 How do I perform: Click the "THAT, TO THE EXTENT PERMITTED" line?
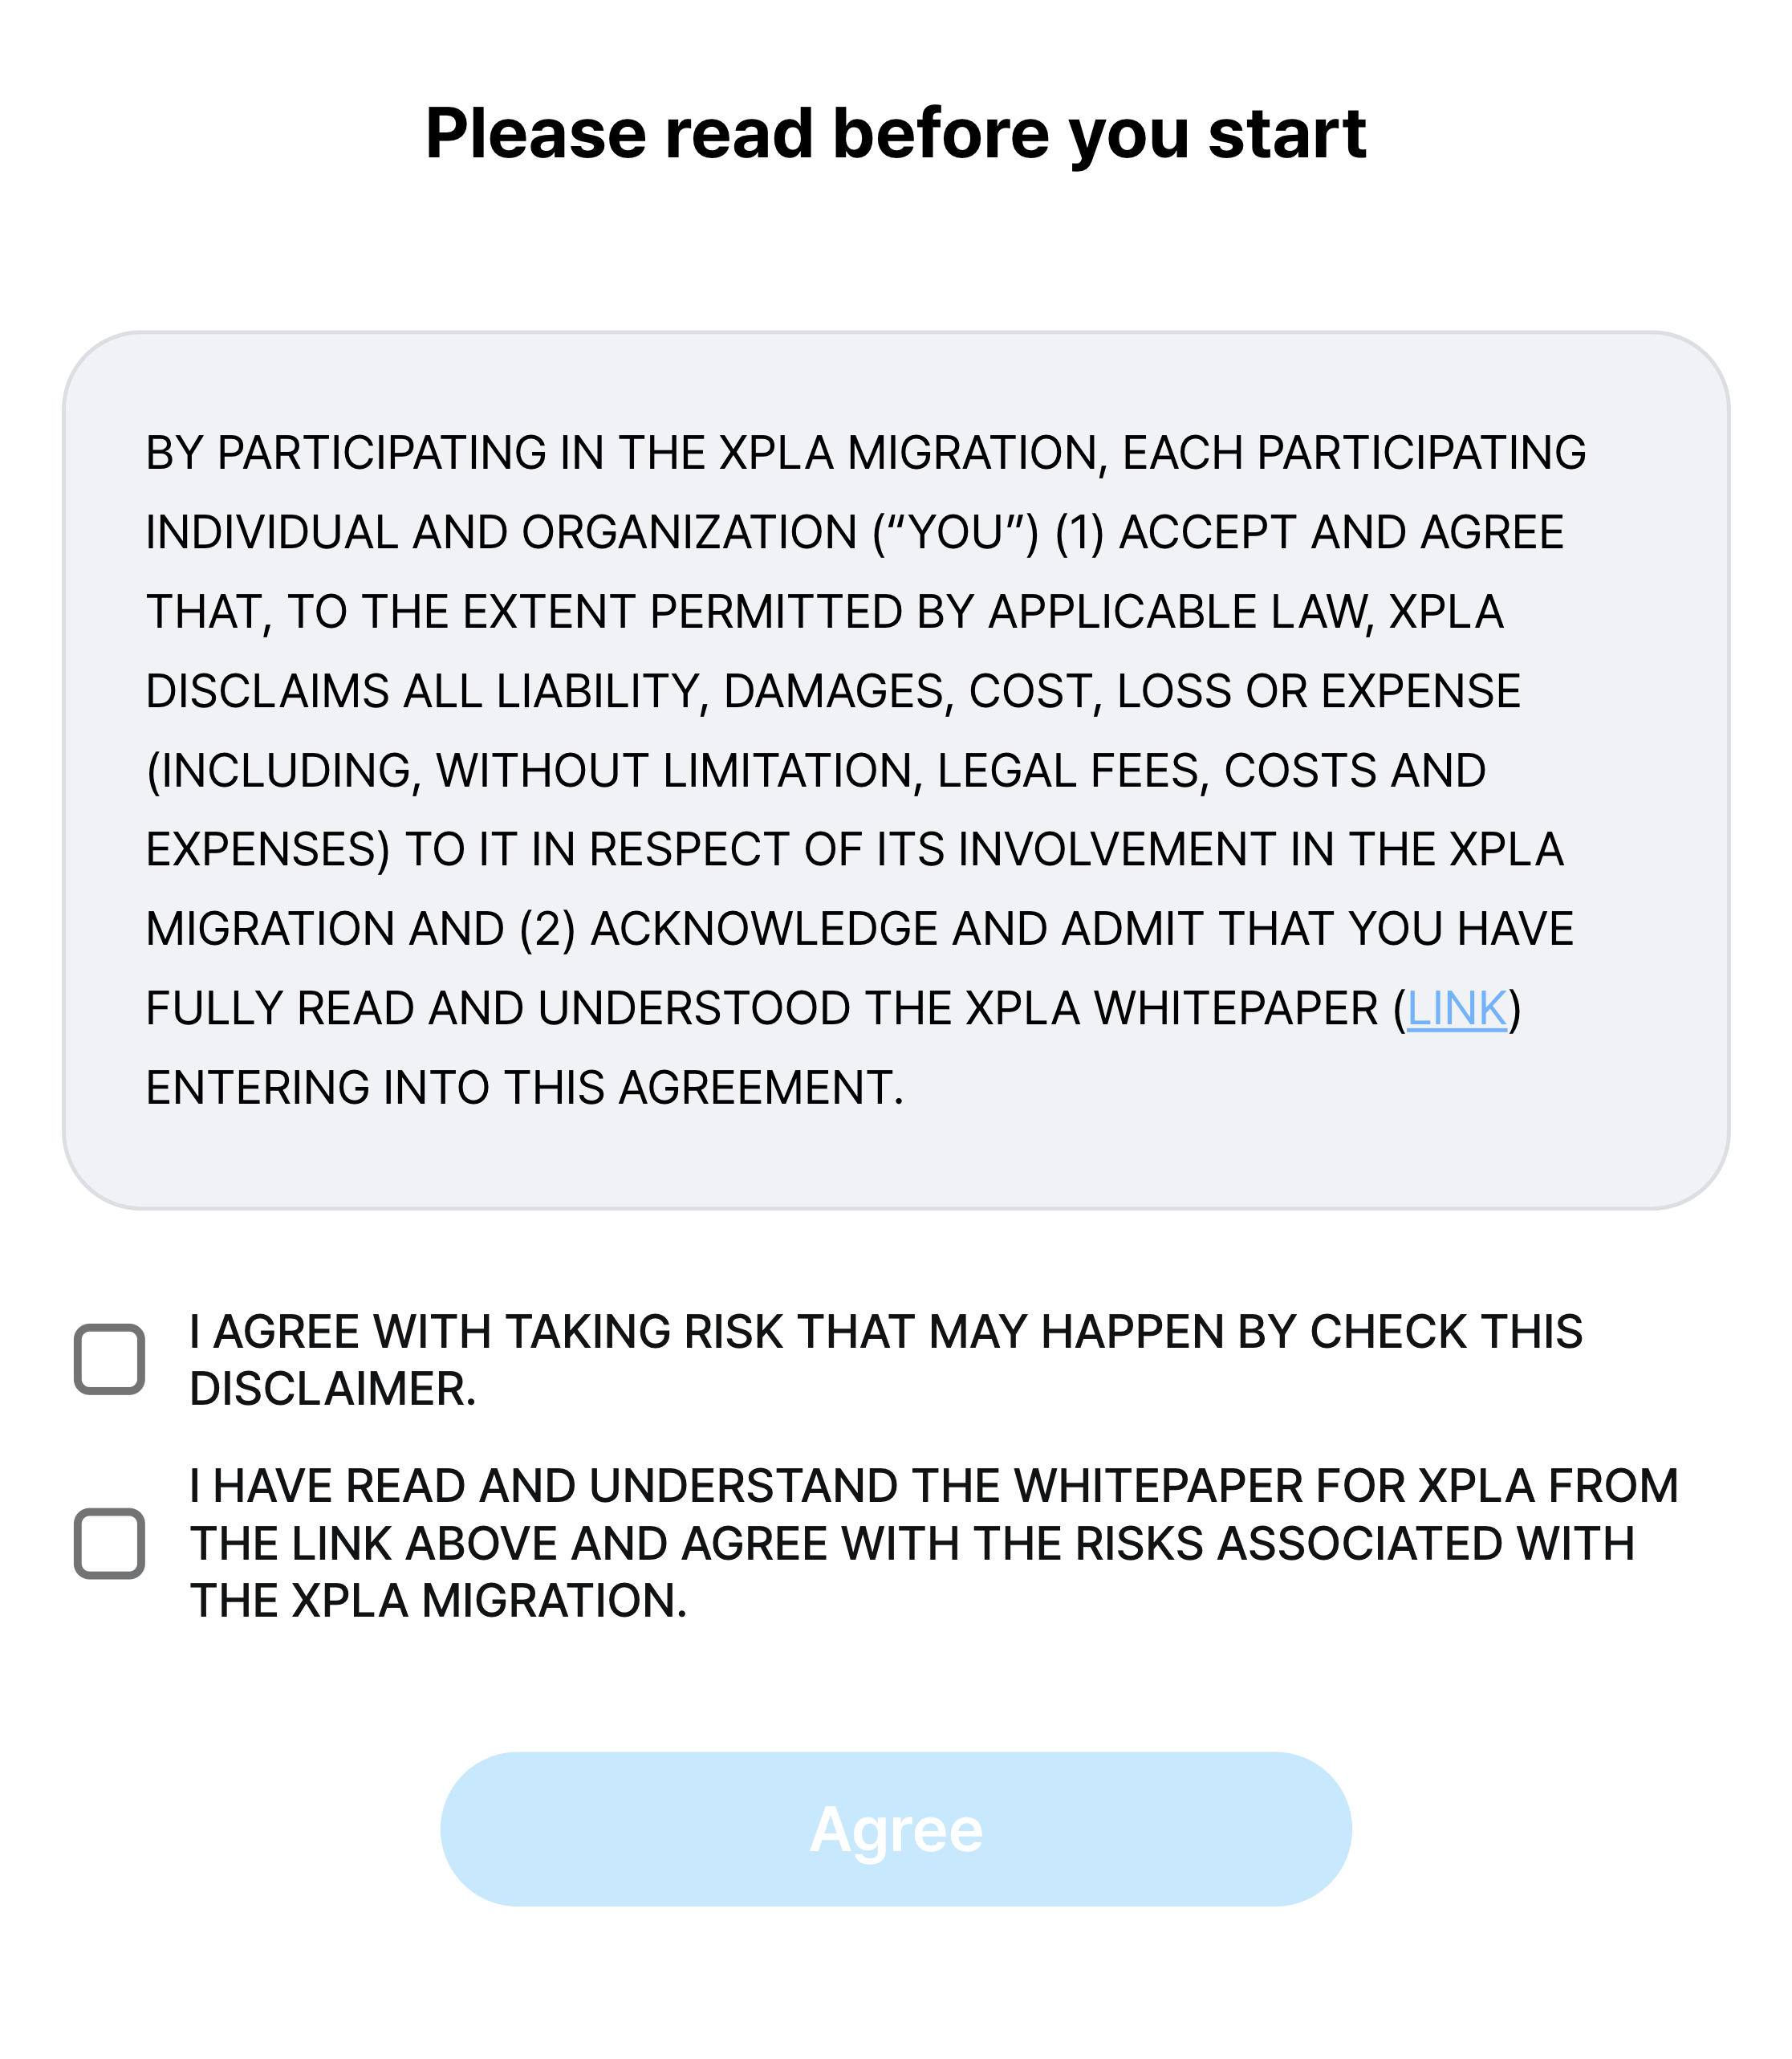[824, 612]
